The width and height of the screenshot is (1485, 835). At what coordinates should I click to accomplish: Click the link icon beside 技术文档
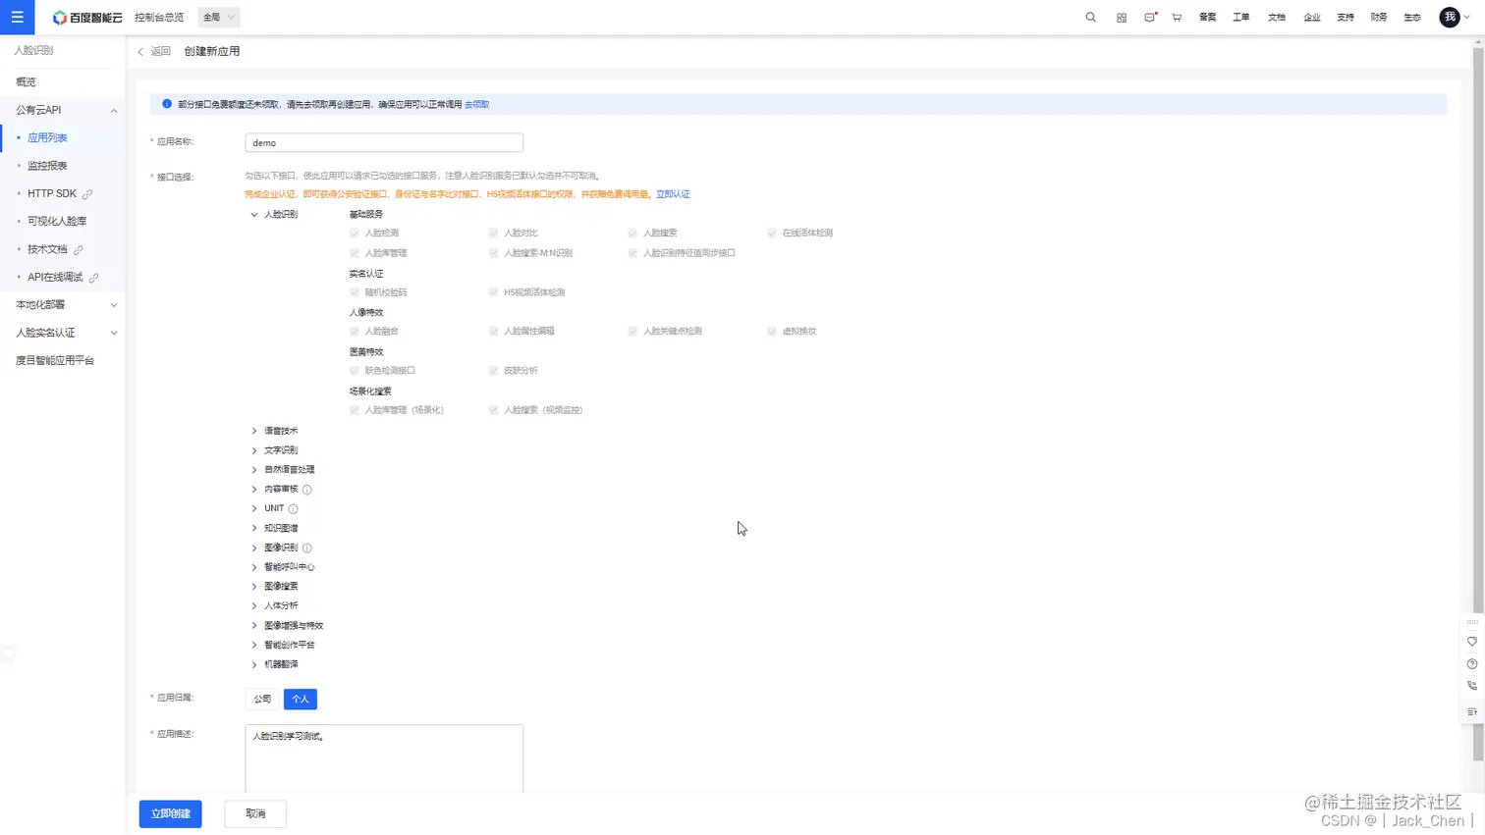point(79,250)
